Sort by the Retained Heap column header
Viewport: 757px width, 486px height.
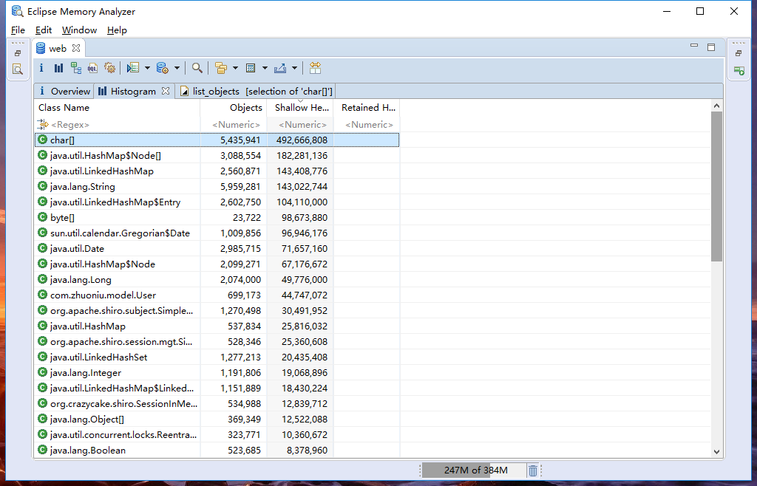pyautogui.click(x=367, y=108)
